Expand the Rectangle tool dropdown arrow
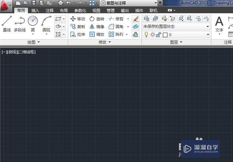The image size is (233, 162). click(64, 19)
